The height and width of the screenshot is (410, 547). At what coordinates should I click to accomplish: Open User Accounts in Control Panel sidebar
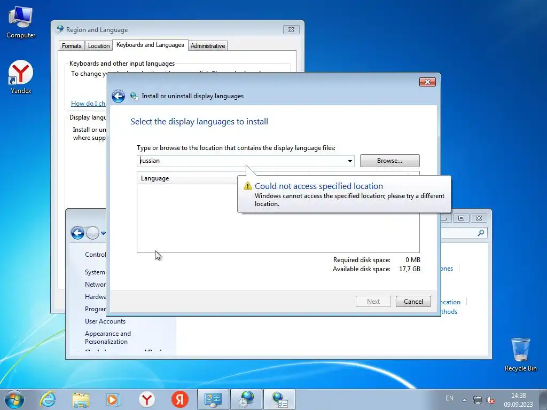(105, 321)
